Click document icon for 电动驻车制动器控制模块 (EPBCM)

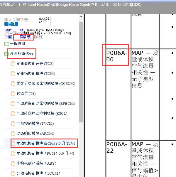click(x=13, y=103)
